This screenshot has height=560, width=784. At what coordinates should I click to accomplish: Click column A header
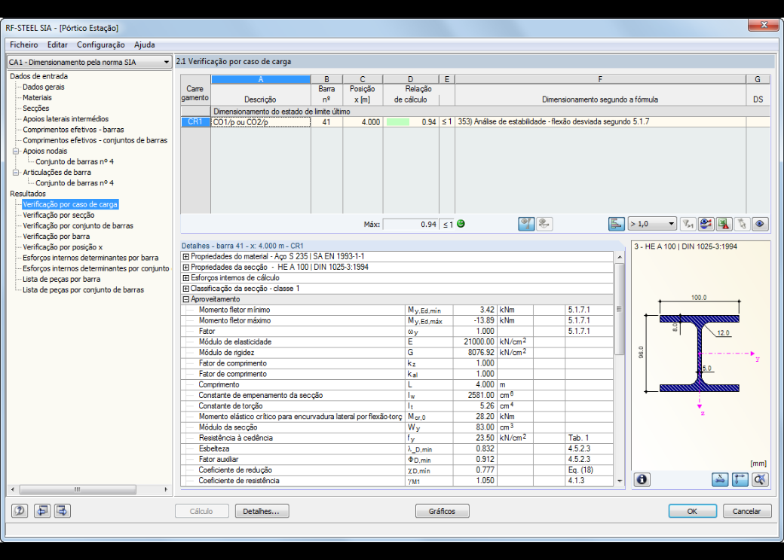click(x=261, y=79)
